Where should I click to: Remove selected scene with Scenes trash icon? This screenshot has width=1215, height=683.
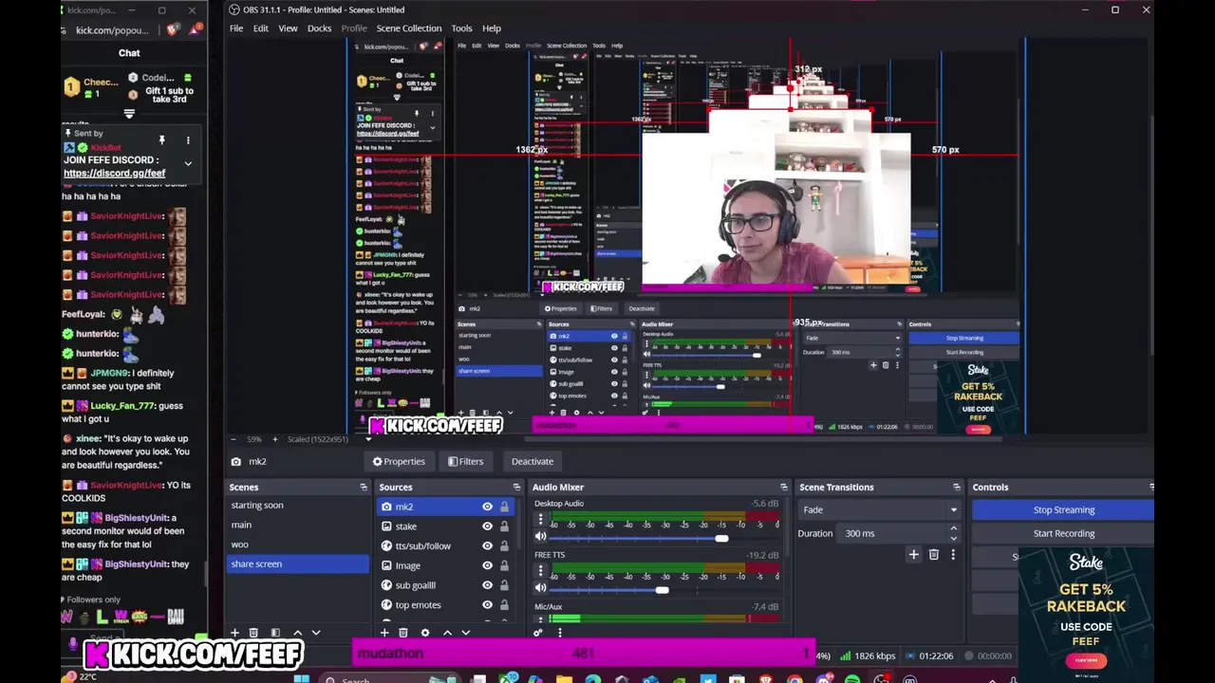[x=253, y=633]
